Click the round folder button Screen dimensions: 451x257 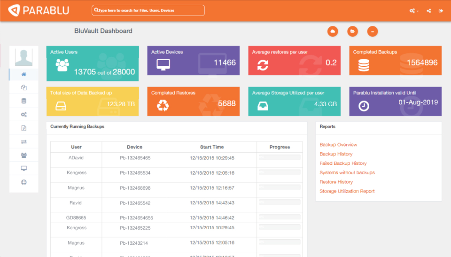pos(352,31)
